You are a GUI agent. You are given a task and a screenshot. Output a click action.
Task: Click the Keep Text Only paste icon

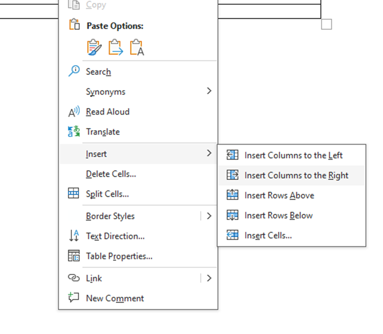[x=137, y=48]
